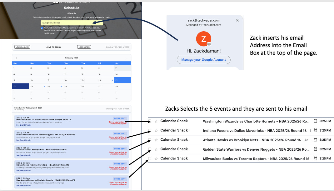This screenshot has width=334, height=191.
Task: Open See Event Details for Indiana Pacers game
Action: coord(24,170)
